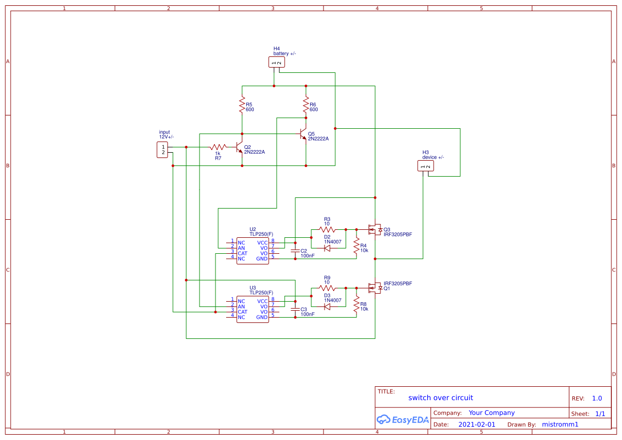Select the H3 device connector symbol
The width and height of the screenshot is (622, 440).
(x=425, y=165)
